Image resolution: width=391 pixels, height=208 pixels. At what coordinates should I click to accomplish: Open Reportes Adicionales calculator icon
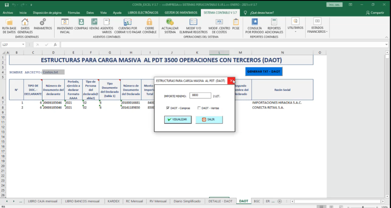click(274, 22)
